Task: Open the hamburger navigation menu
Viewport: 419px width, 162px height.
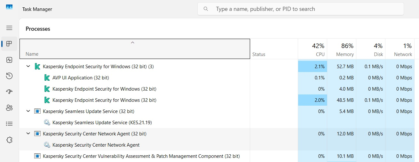Action: tap(9, 28)
